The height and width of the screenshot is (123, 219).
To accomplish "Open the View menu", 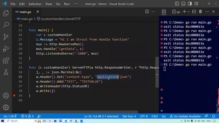I will (49, 4).
